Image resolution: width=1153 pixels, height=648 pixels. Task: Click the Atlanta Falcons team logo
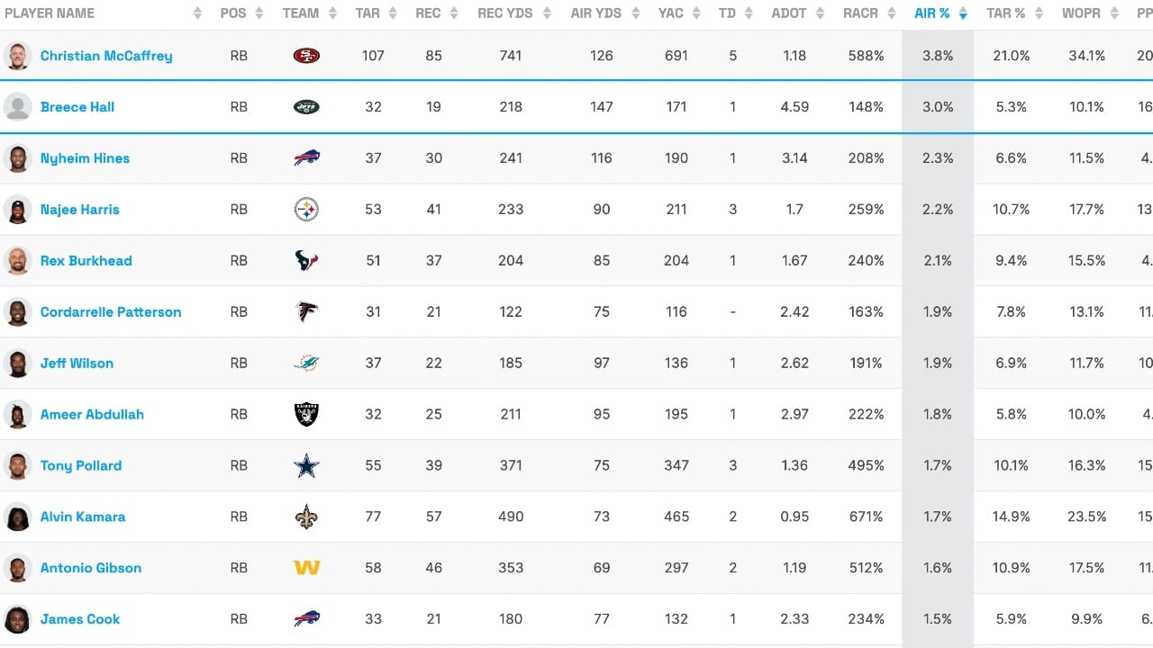point(306,312)
